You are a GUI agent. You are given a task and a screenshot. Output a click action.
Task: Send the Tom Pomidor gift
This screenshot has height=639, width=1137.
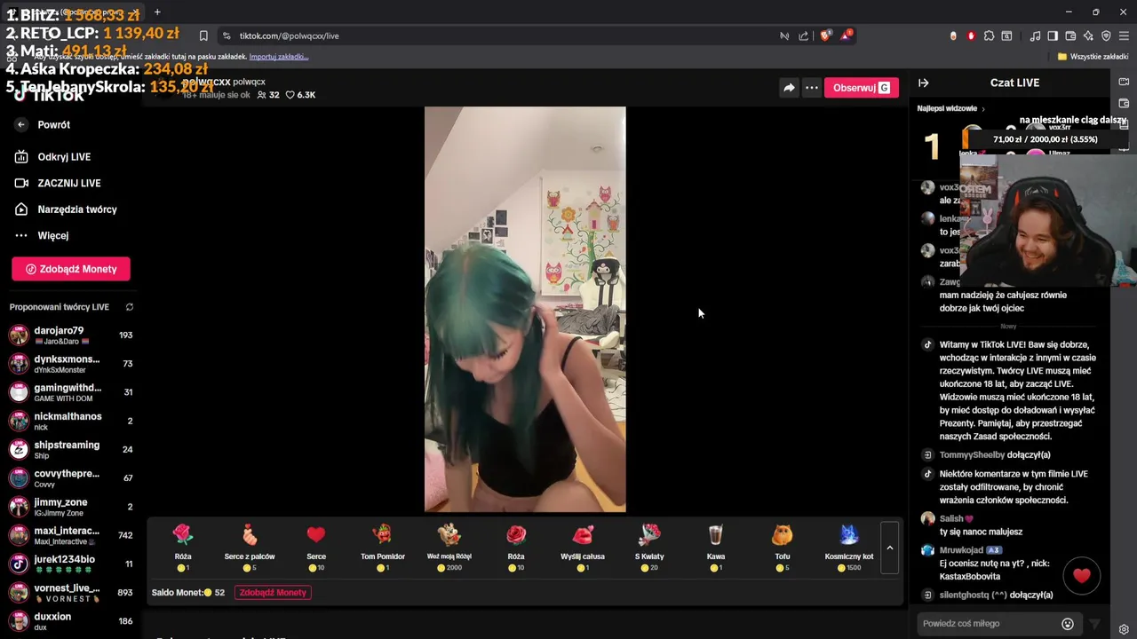click(383, 547)
